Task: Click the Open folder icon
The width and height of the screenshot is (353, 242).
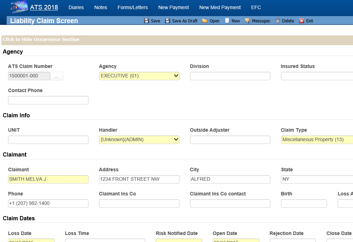Action: [205, 21]
